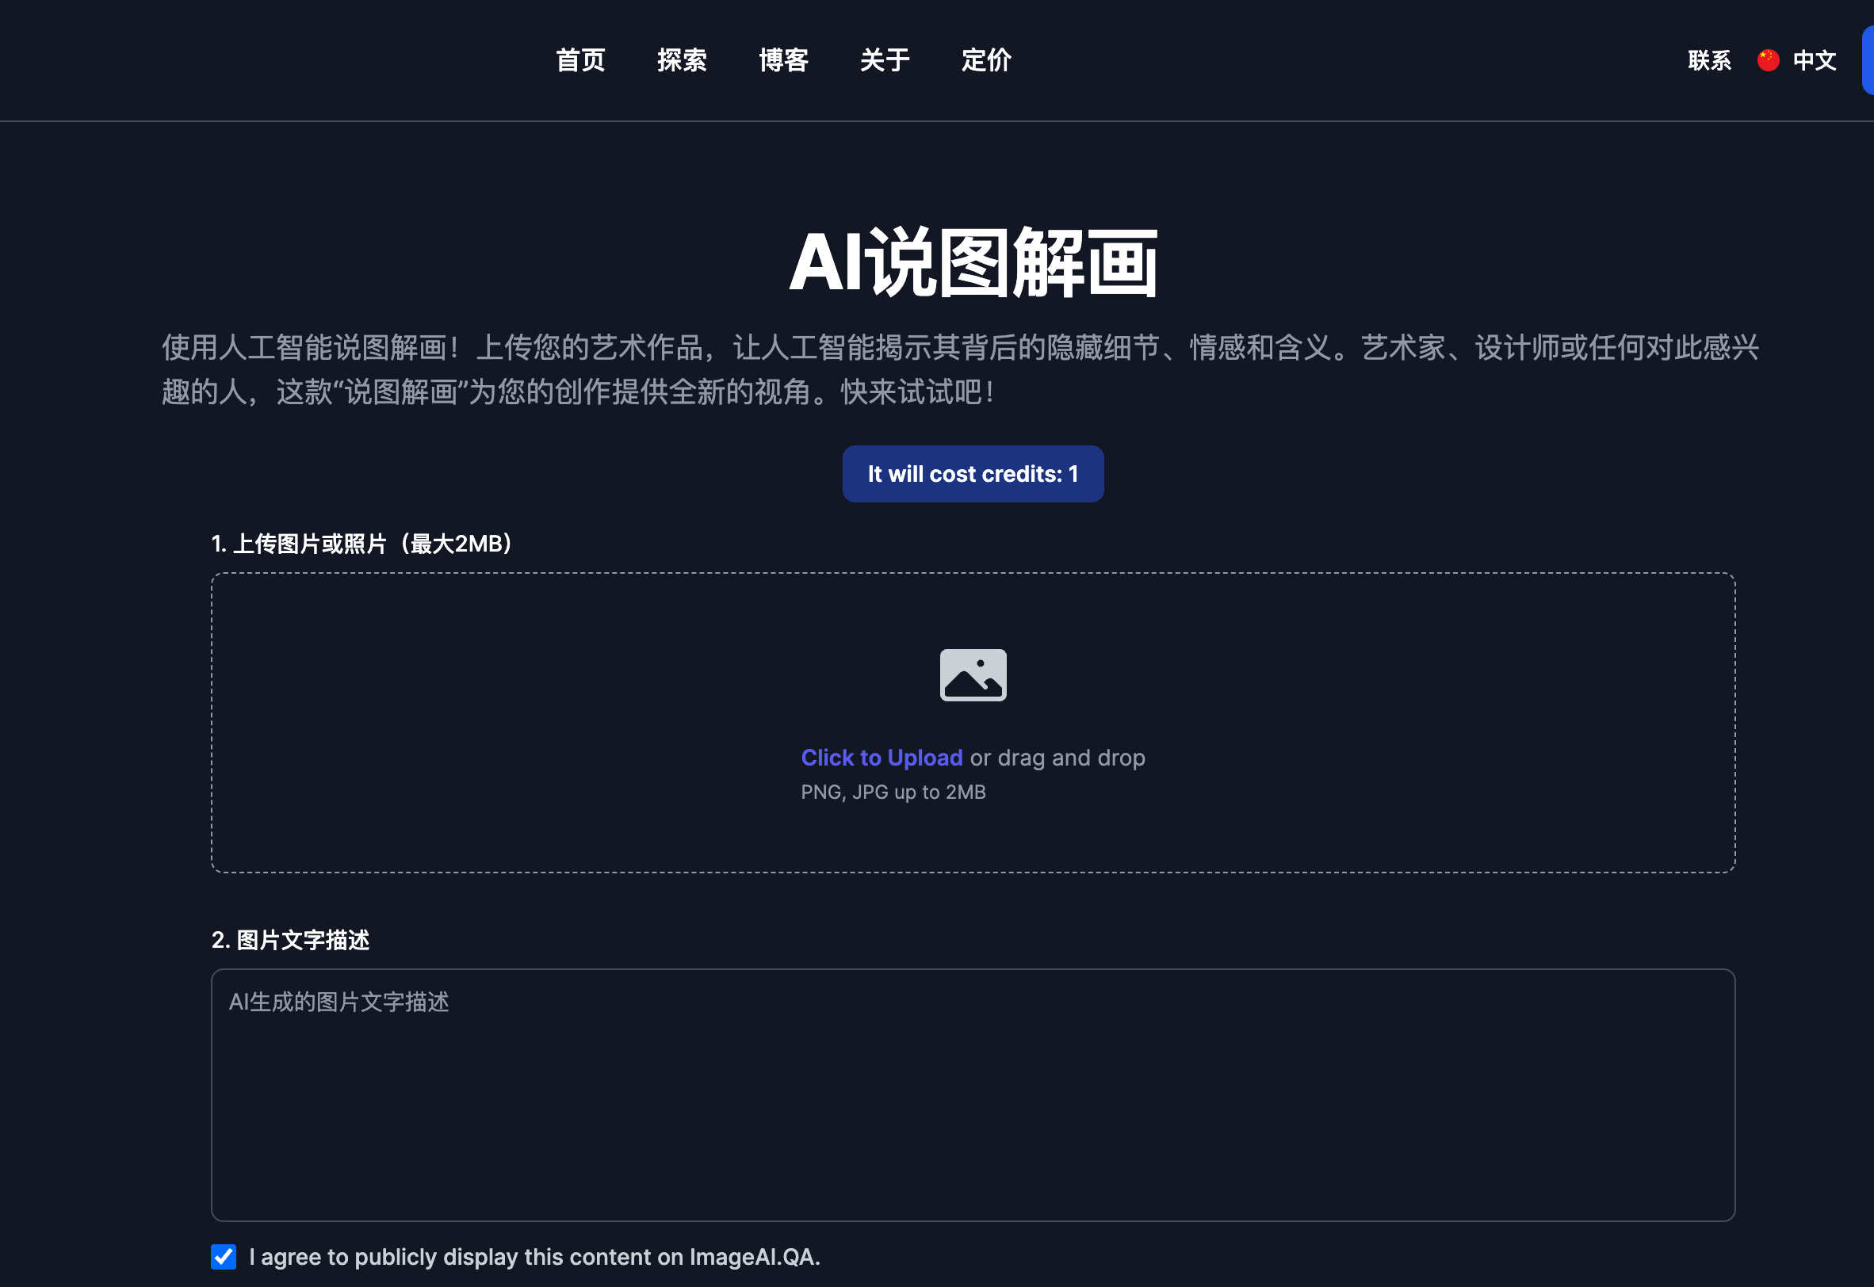This screenshot has height=1287, width=1874.
Task: Open the 探索 explore page
Action: click(682, 60)
